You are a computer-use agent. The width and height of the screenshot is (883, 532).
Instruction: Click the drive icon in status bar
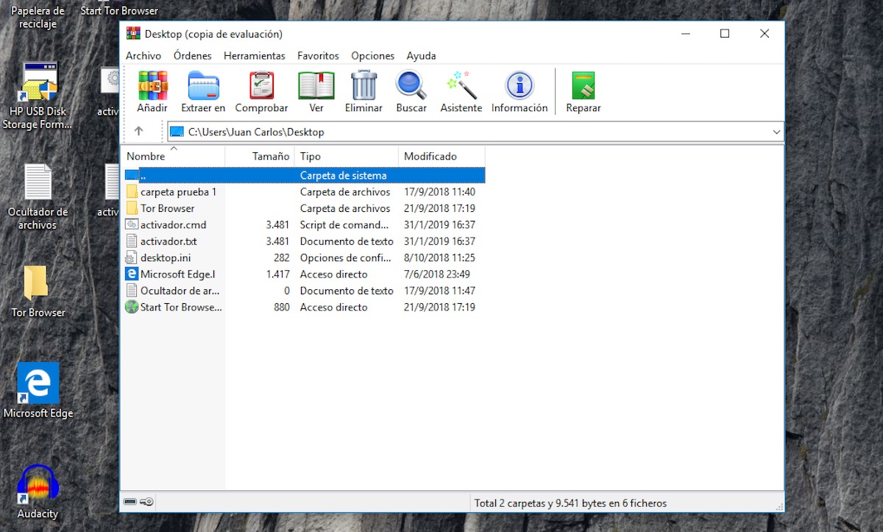tap(130, 503)
